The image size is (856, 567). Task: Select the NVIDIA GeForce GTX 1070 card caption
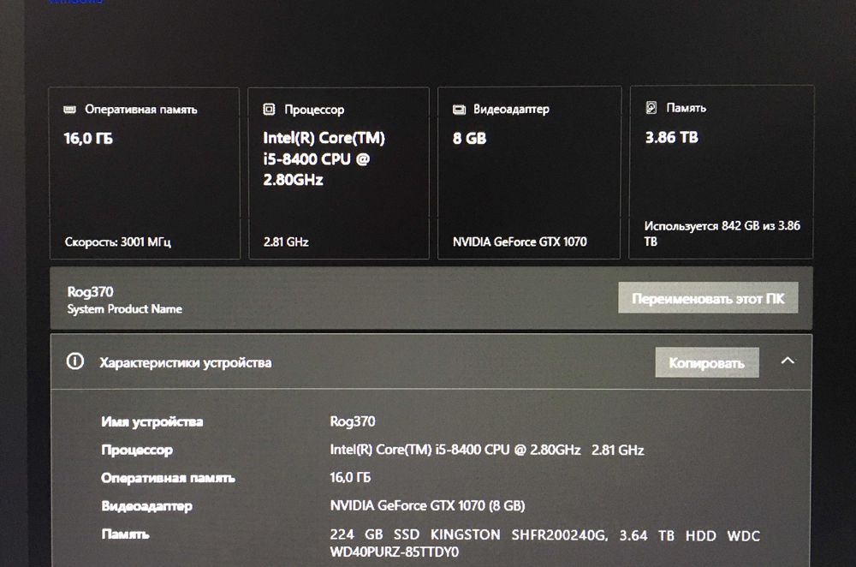click(520, 242)
